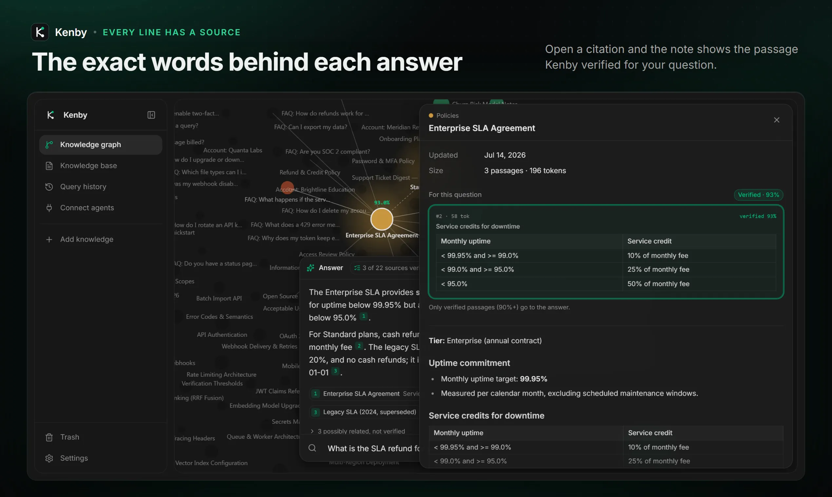Click the query input 'What is the SLA refund'

point(373,448)
